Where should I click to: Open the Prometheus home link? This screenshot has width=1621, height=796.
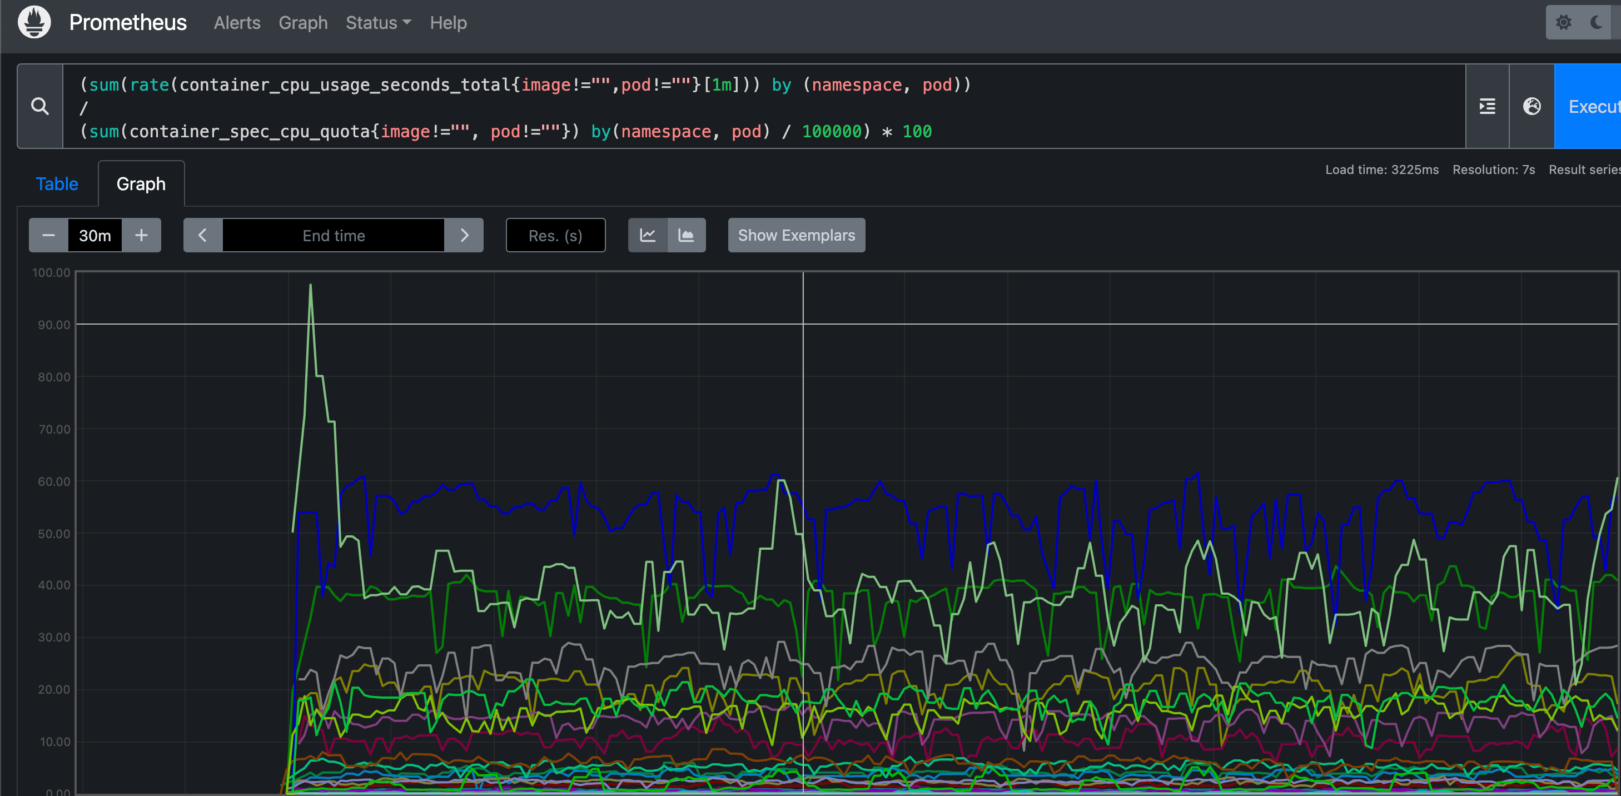point(128,23)
